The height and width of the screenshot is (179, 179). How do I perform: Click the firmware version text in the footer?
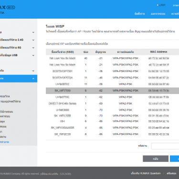(55, 174)
